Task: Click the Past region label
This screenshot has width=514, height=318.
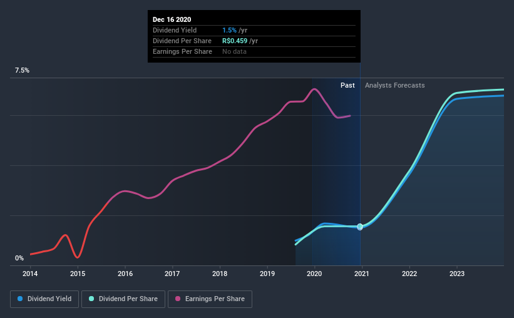Action: click(x=347, y=86)
